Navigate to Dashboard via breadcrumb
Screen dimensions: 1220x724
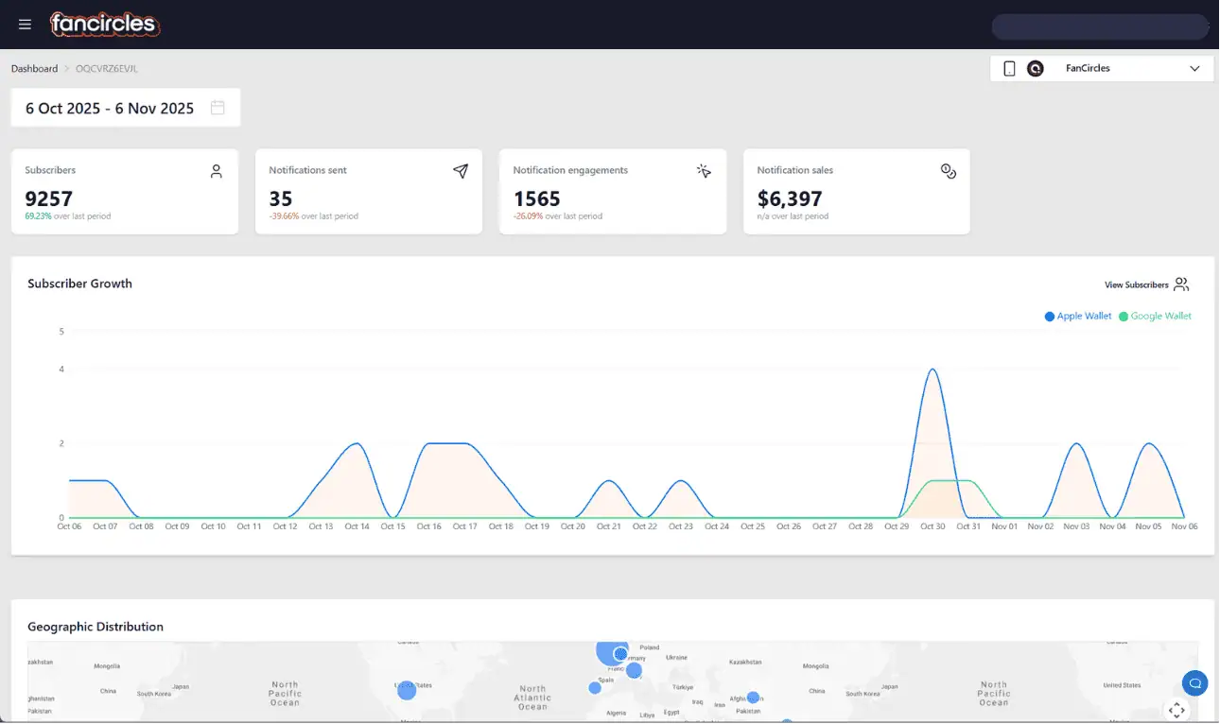tap(34, 68)
